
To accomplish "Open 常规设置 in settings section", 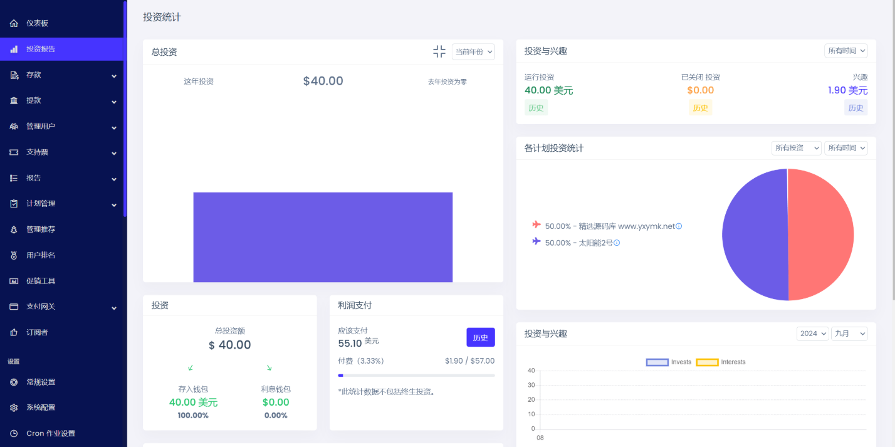I will (61, 382).
